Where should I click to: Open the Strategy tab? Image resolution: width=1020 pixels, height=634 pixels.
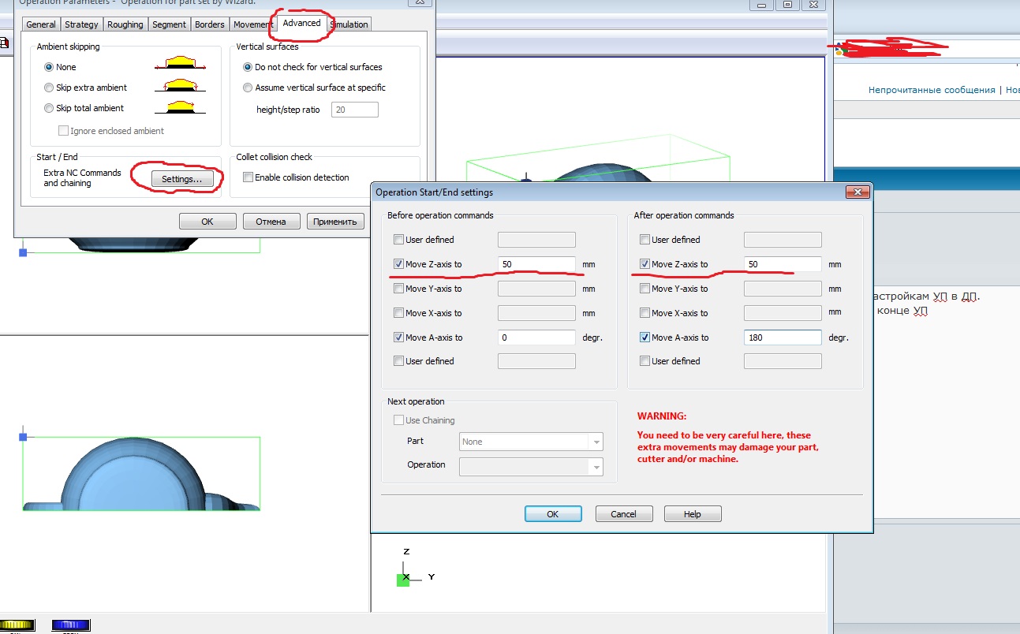81,24
